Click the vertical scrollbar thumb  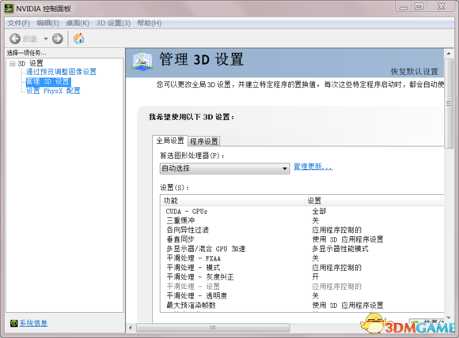[x=449, y=103]
